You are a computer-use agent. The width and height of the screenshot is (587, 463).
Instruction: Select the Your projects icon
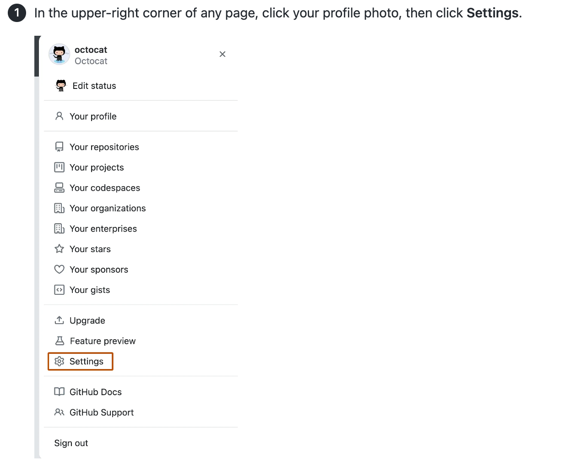click(x=60, y=167)
